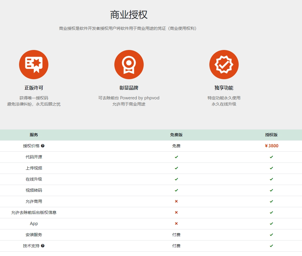The image size is (302, 256).
Task: Click the 正版许可 certificate icon
Action: tap(34, 65)
